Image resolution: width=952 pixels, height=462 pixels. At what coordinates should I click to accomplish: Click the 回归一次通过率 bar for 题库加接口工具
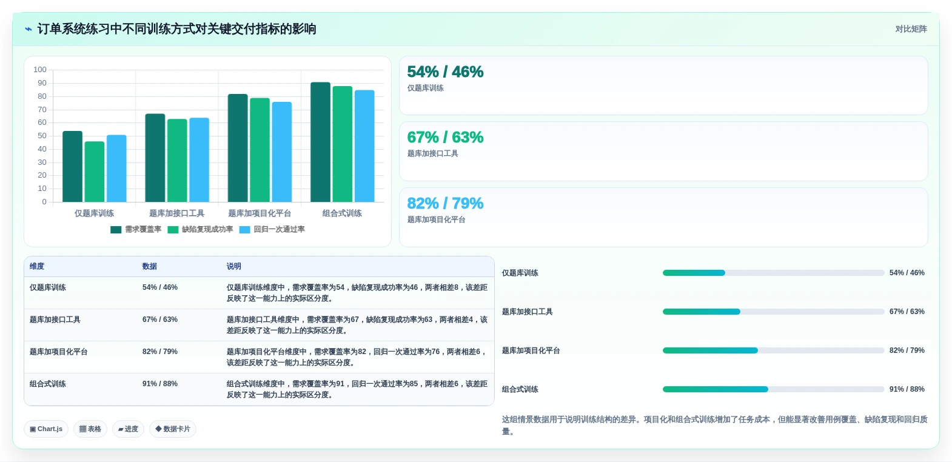[199, 160]
